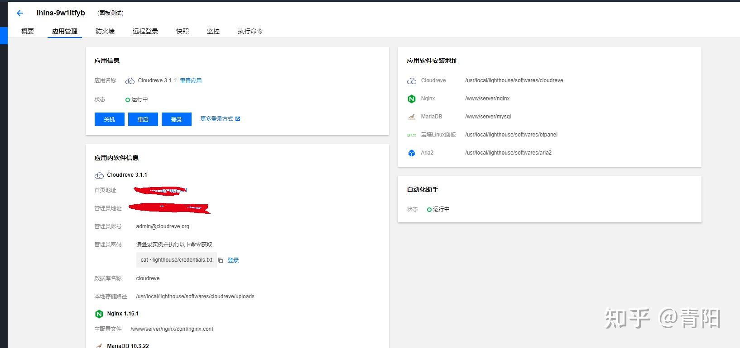
Task: Click the Nginx 1.16.1 hexagon icon
Action: click(x=99, y=314)
